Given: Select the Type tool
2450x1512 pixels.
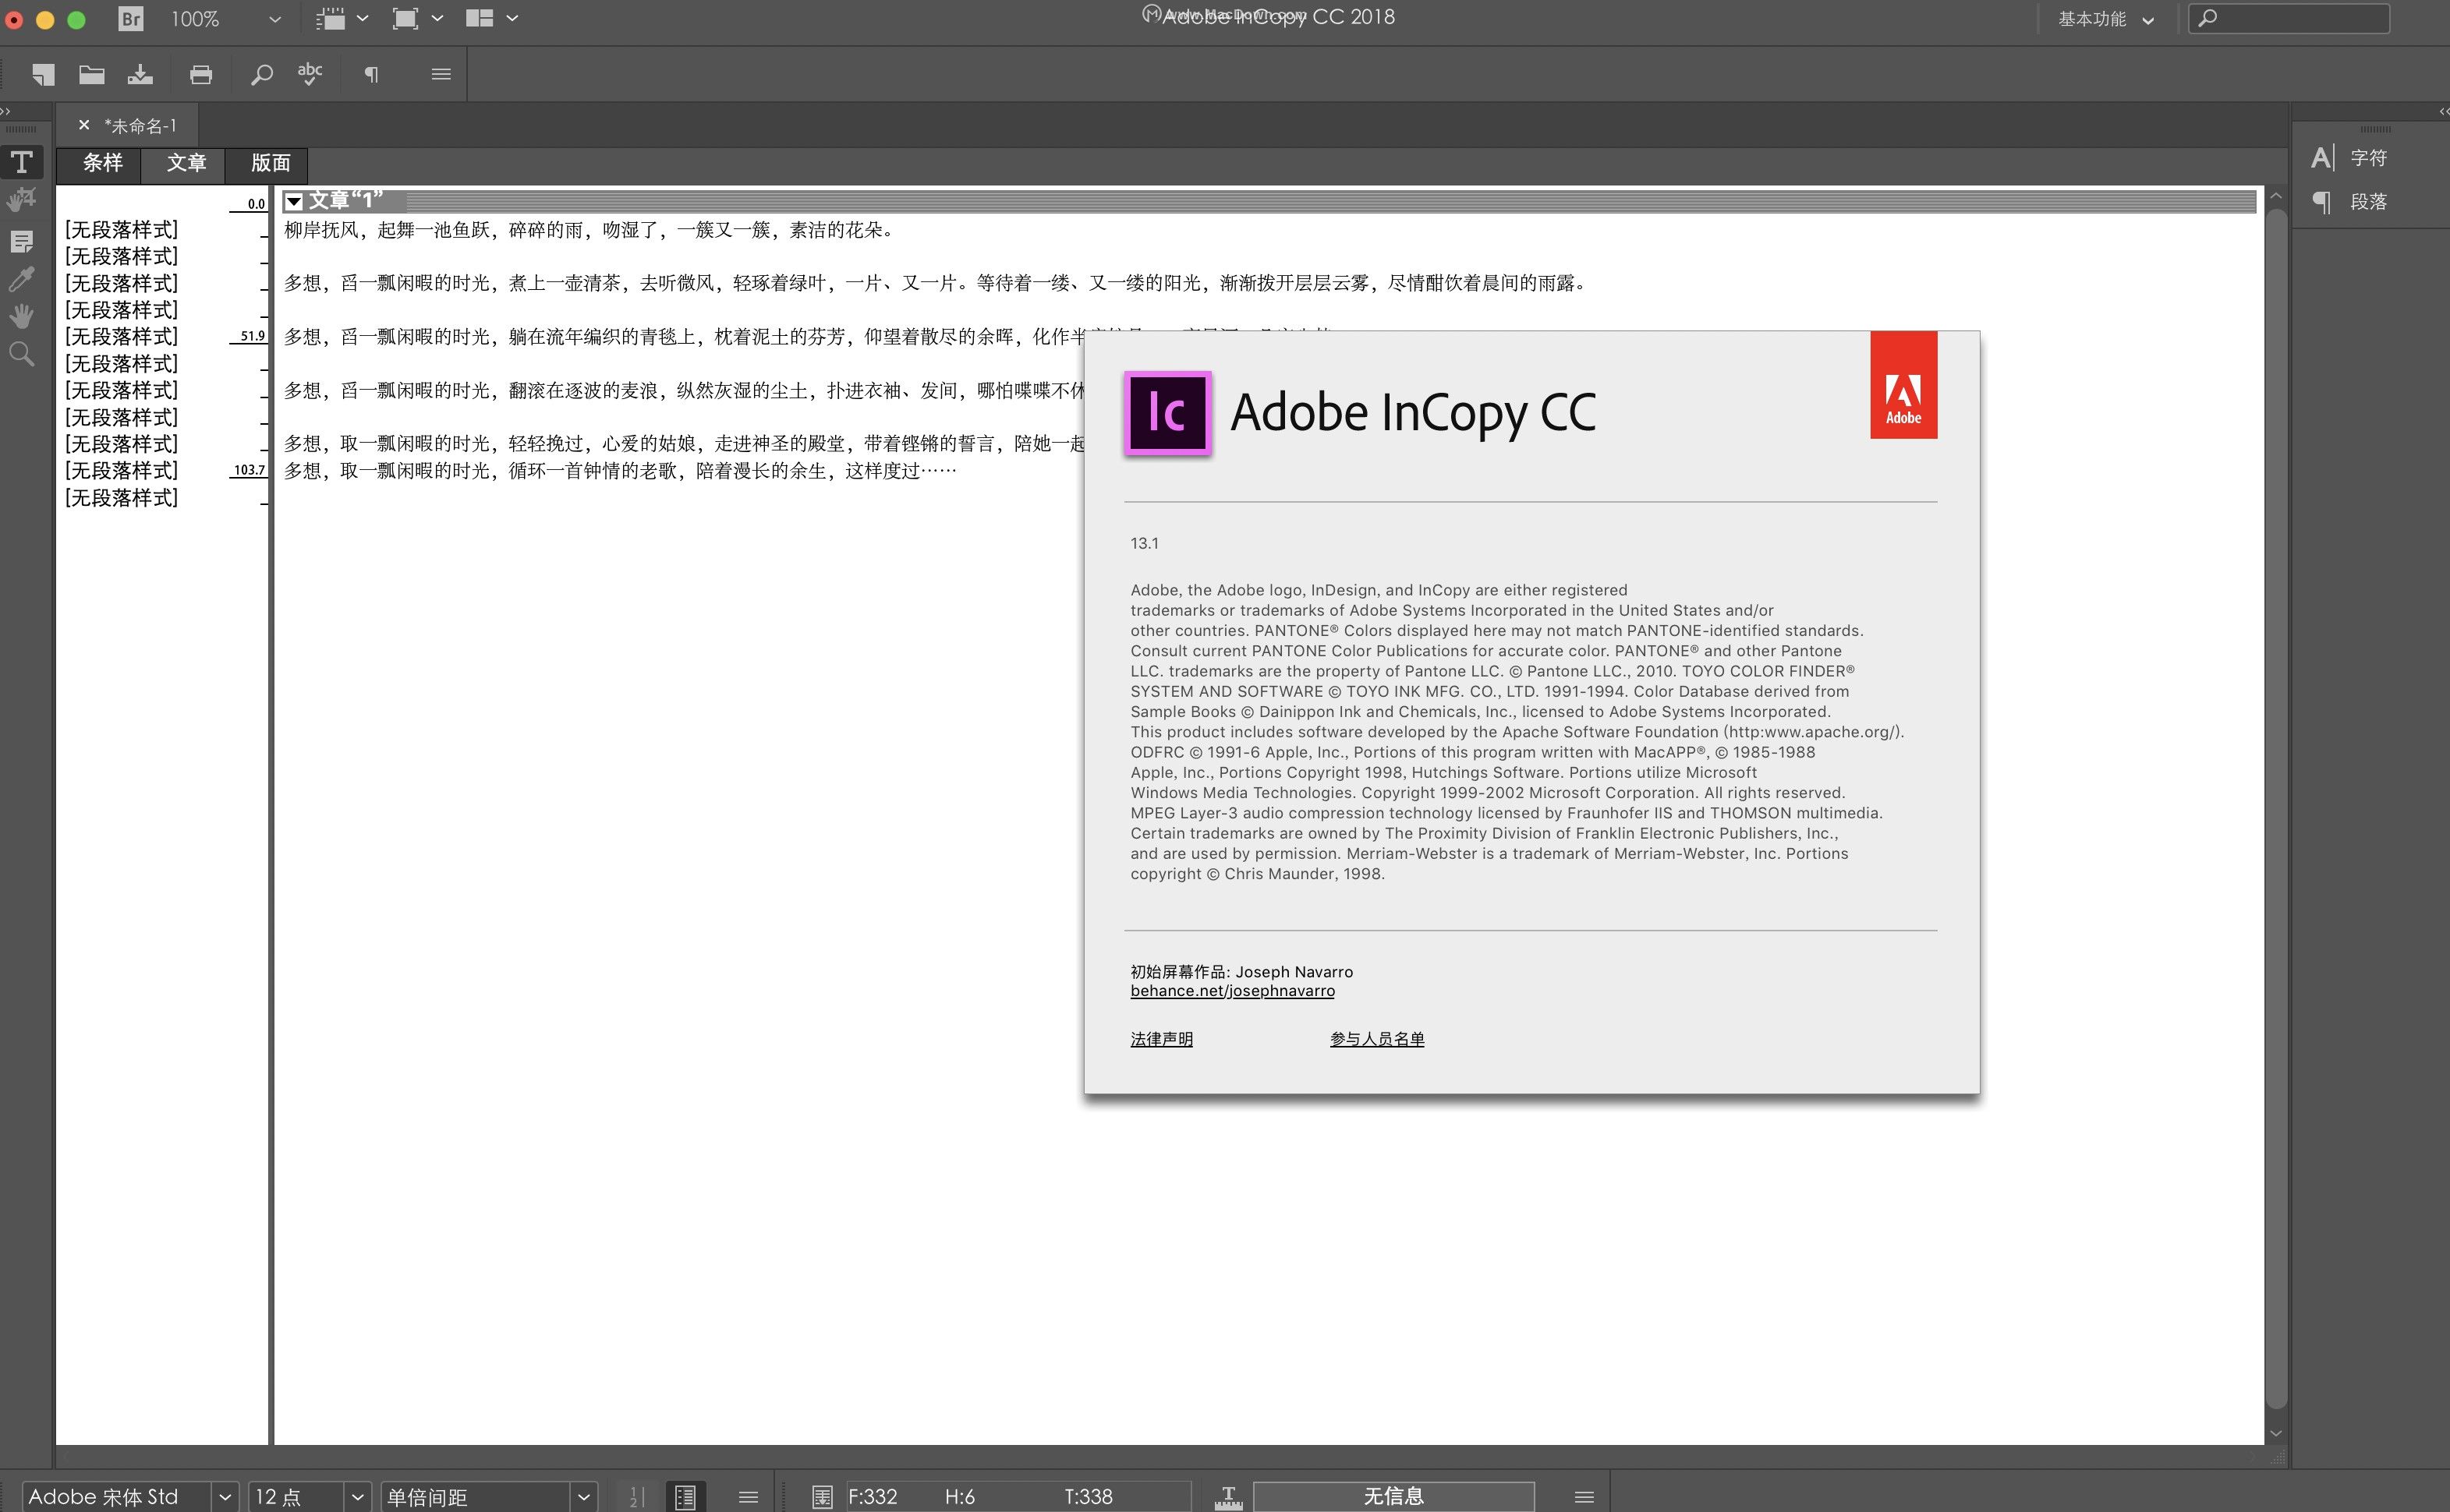Looking at the screenshot, I should coord(22,162).
